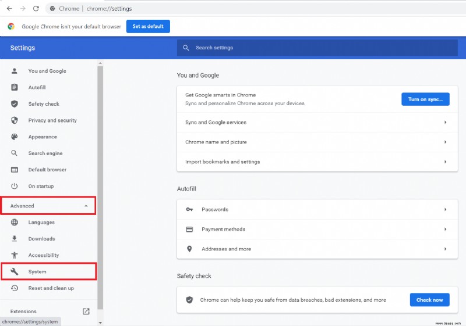Click the palette icon beside Appearance

[14, 137]
